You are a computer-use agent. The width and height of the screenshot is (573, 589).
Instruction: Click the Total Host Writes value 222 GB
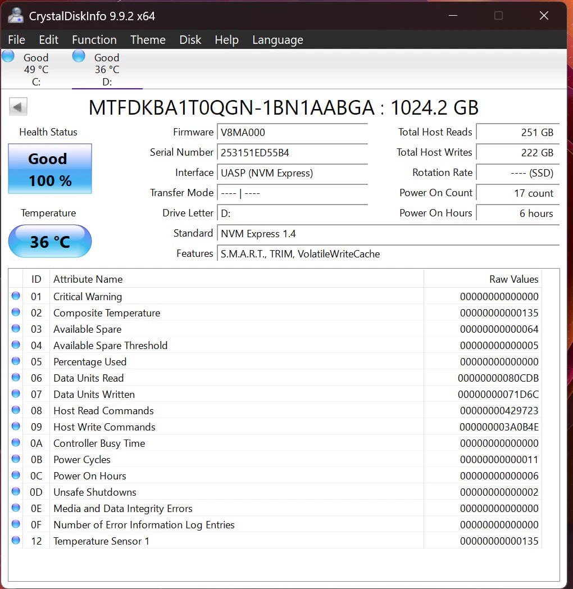[x=518, y=153]
